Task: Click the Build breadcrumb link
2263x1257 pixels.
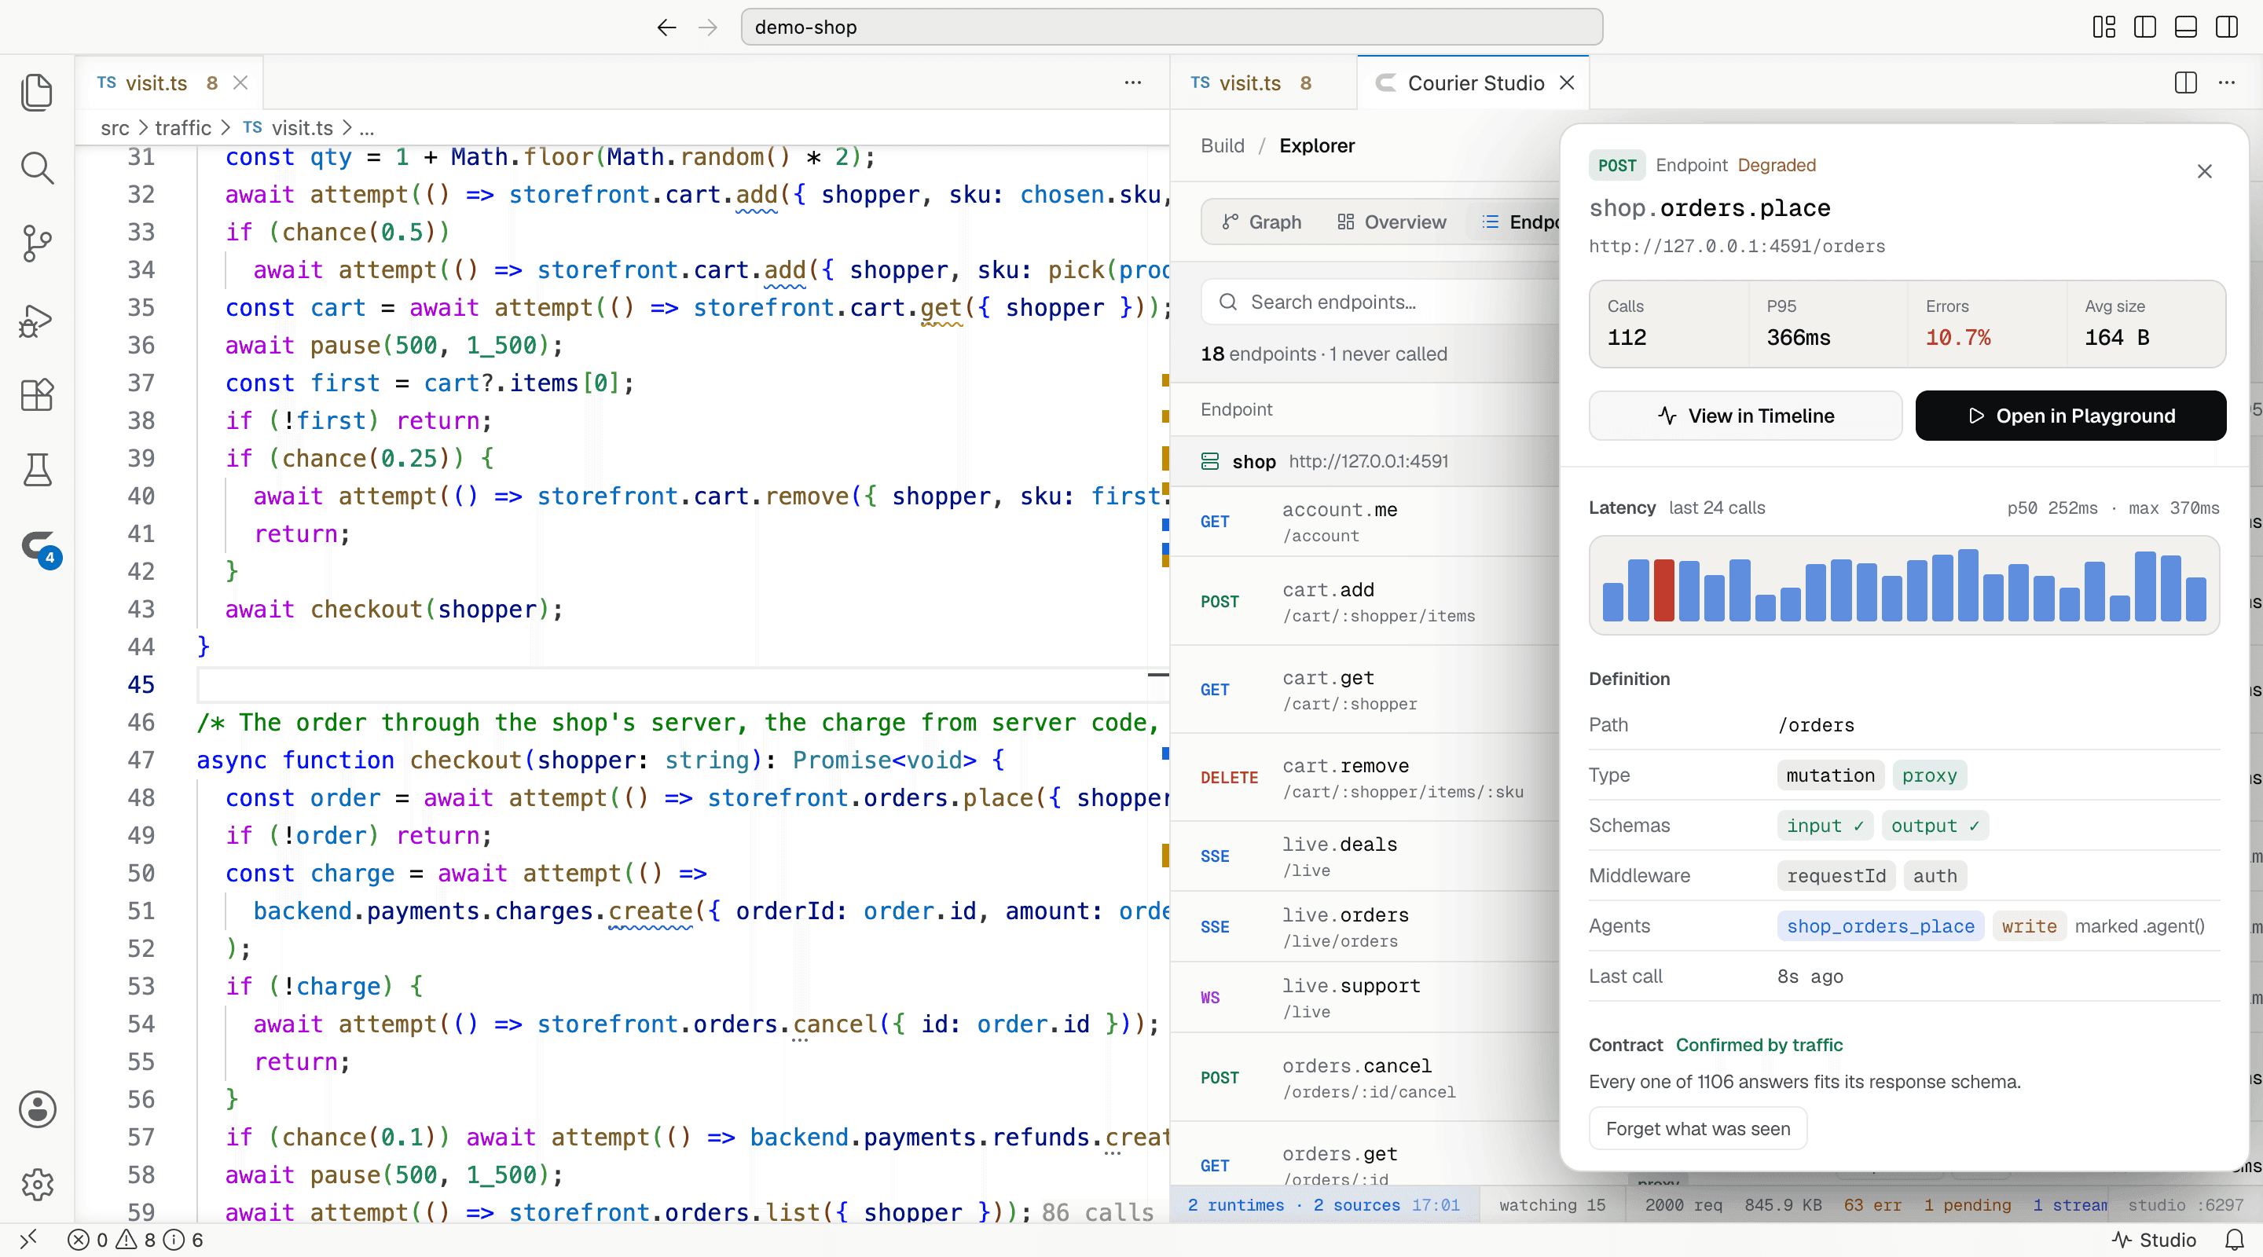Action: [1222, 146]
